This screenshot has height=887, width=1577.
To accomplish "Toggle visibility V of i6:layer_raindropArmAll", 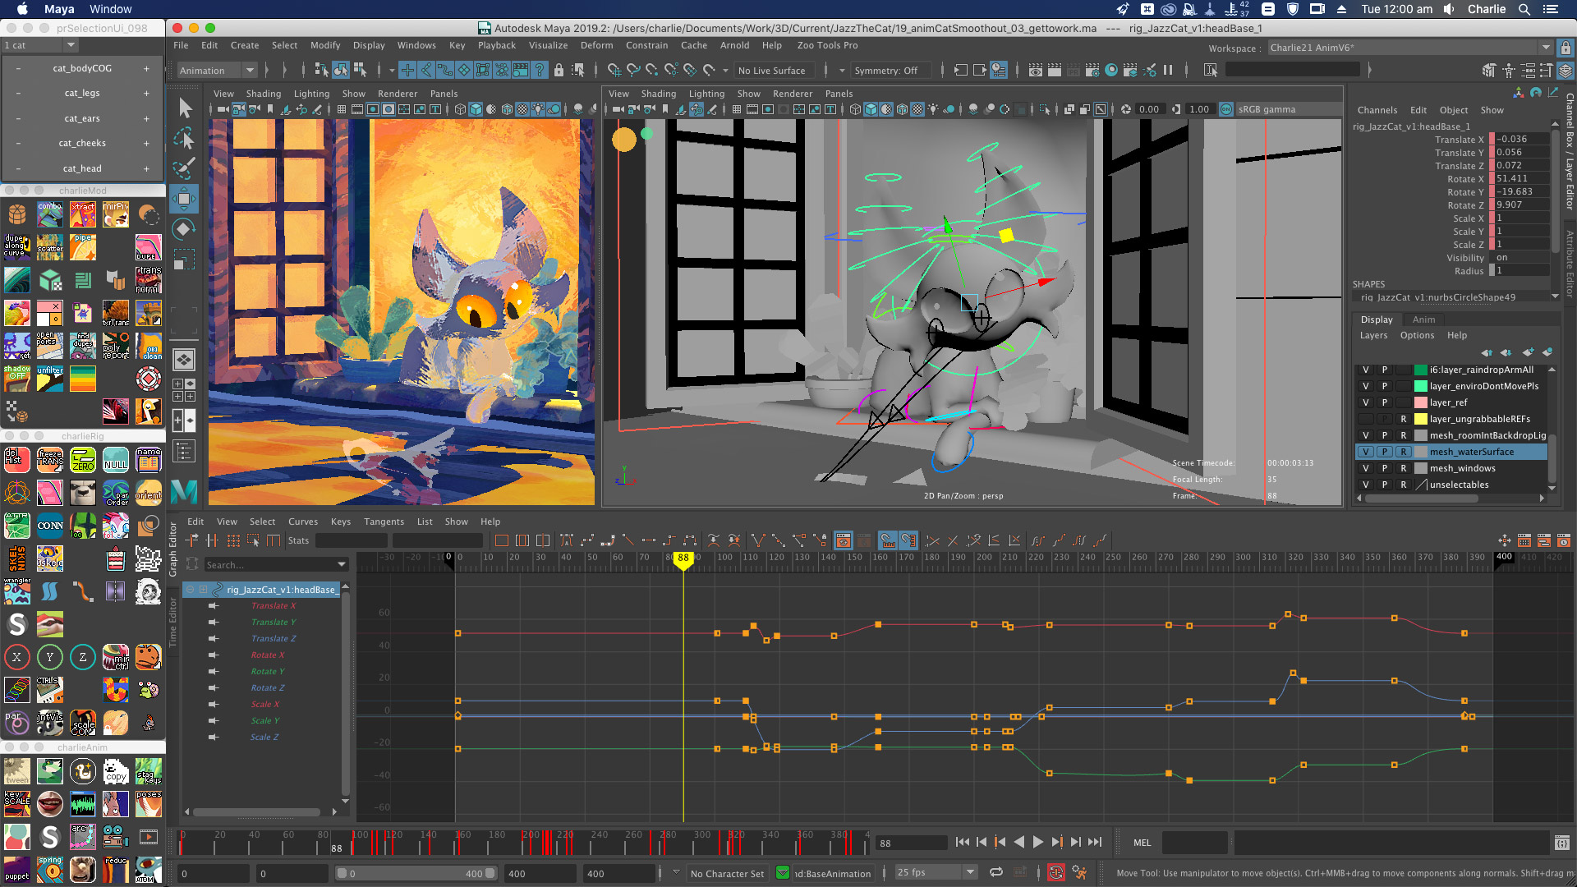I will (x=1366, y=370).
